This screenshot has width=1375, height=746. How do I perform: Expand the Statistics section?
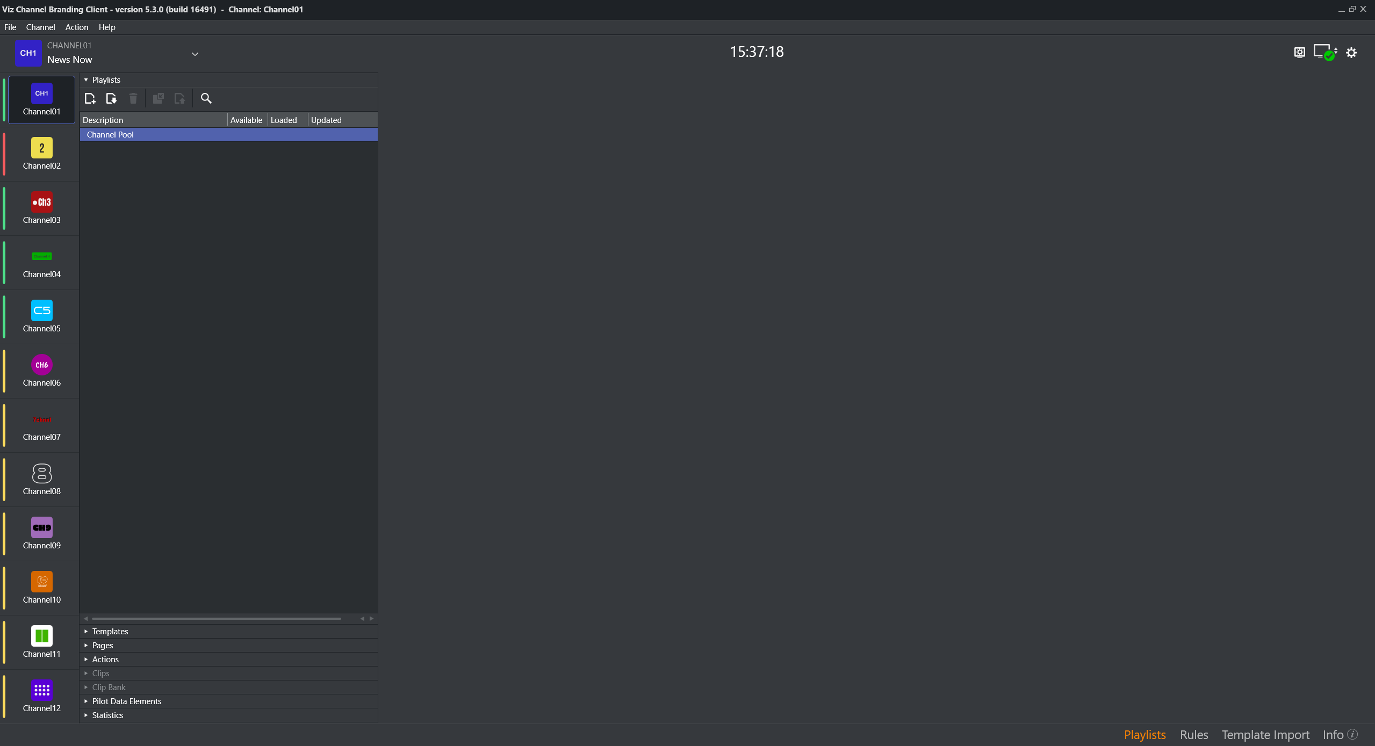(107, 715)
